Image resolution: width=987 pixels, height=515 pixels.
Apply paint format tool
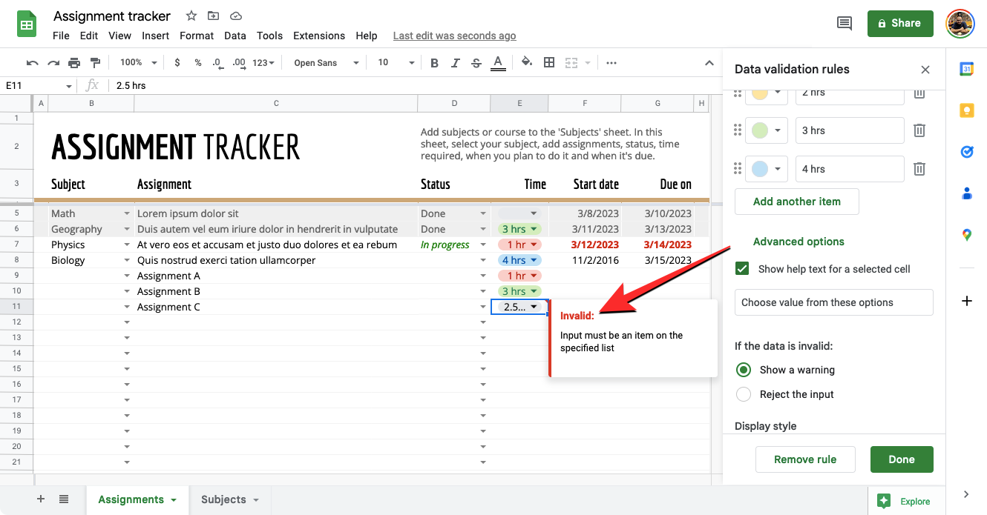point(95,63)
